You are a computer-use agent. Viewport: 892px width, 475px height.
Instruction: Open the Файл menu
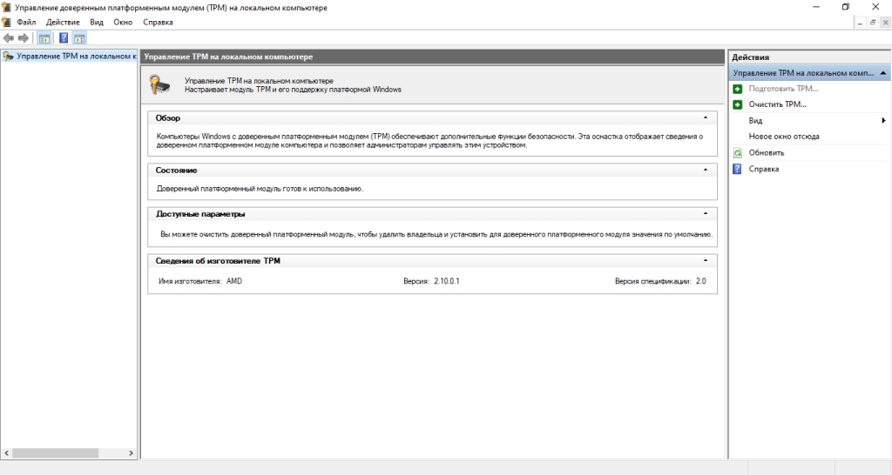(26, 22)
